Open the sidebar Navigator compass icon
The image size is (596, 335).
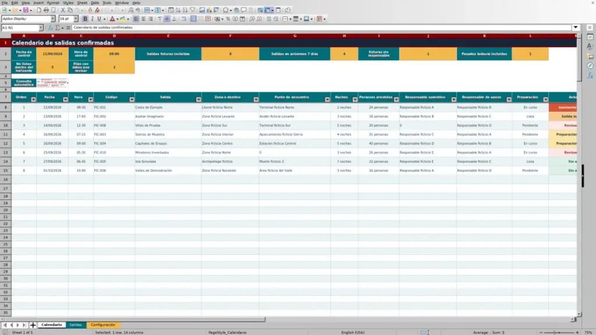click(590, 66)
